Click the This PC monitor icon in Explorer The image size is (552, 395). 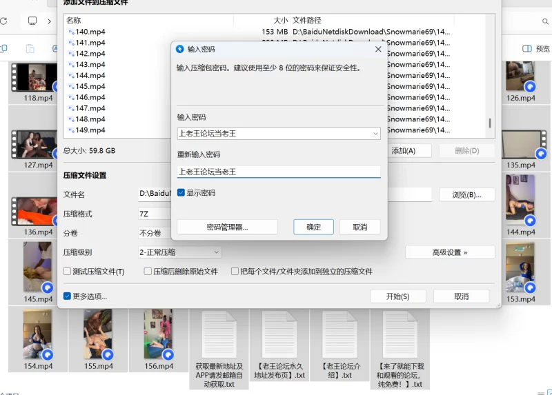point(32,21)
